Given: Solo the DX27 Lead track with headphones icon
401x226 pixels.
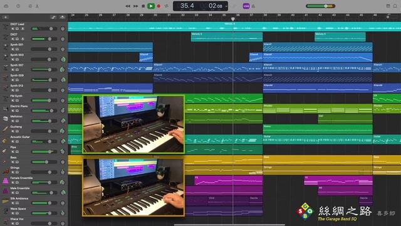Looking at the screenshot, I should click(x=17, y=29).
